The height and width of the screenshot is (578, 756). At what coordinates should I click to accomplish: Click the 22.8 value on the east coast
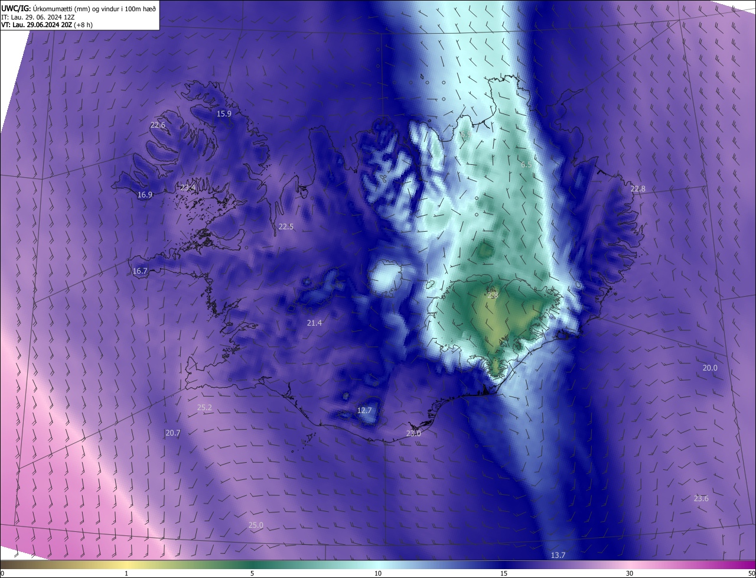638,189
